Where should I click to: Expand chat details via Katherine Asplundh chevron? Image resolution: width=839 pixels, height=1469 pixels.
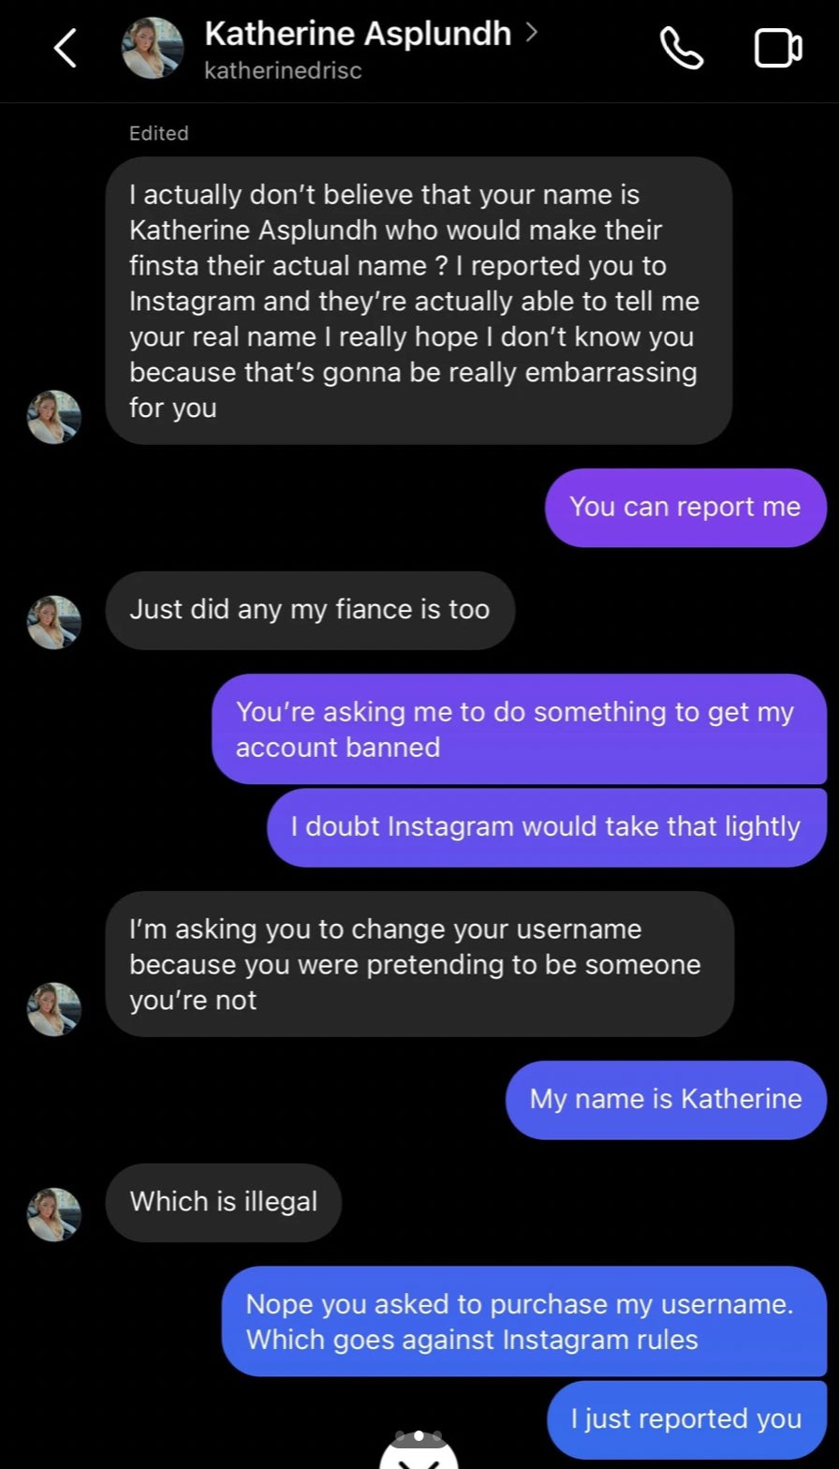pos(533,33)
